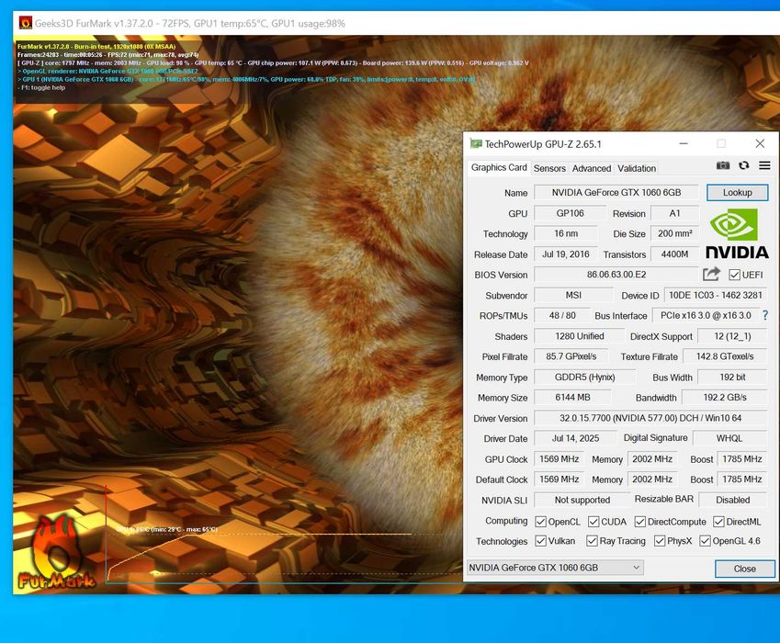Open the GPU-Z hamburger menu
Viewport: 780px width, 643px height.
tap(764, 165)
